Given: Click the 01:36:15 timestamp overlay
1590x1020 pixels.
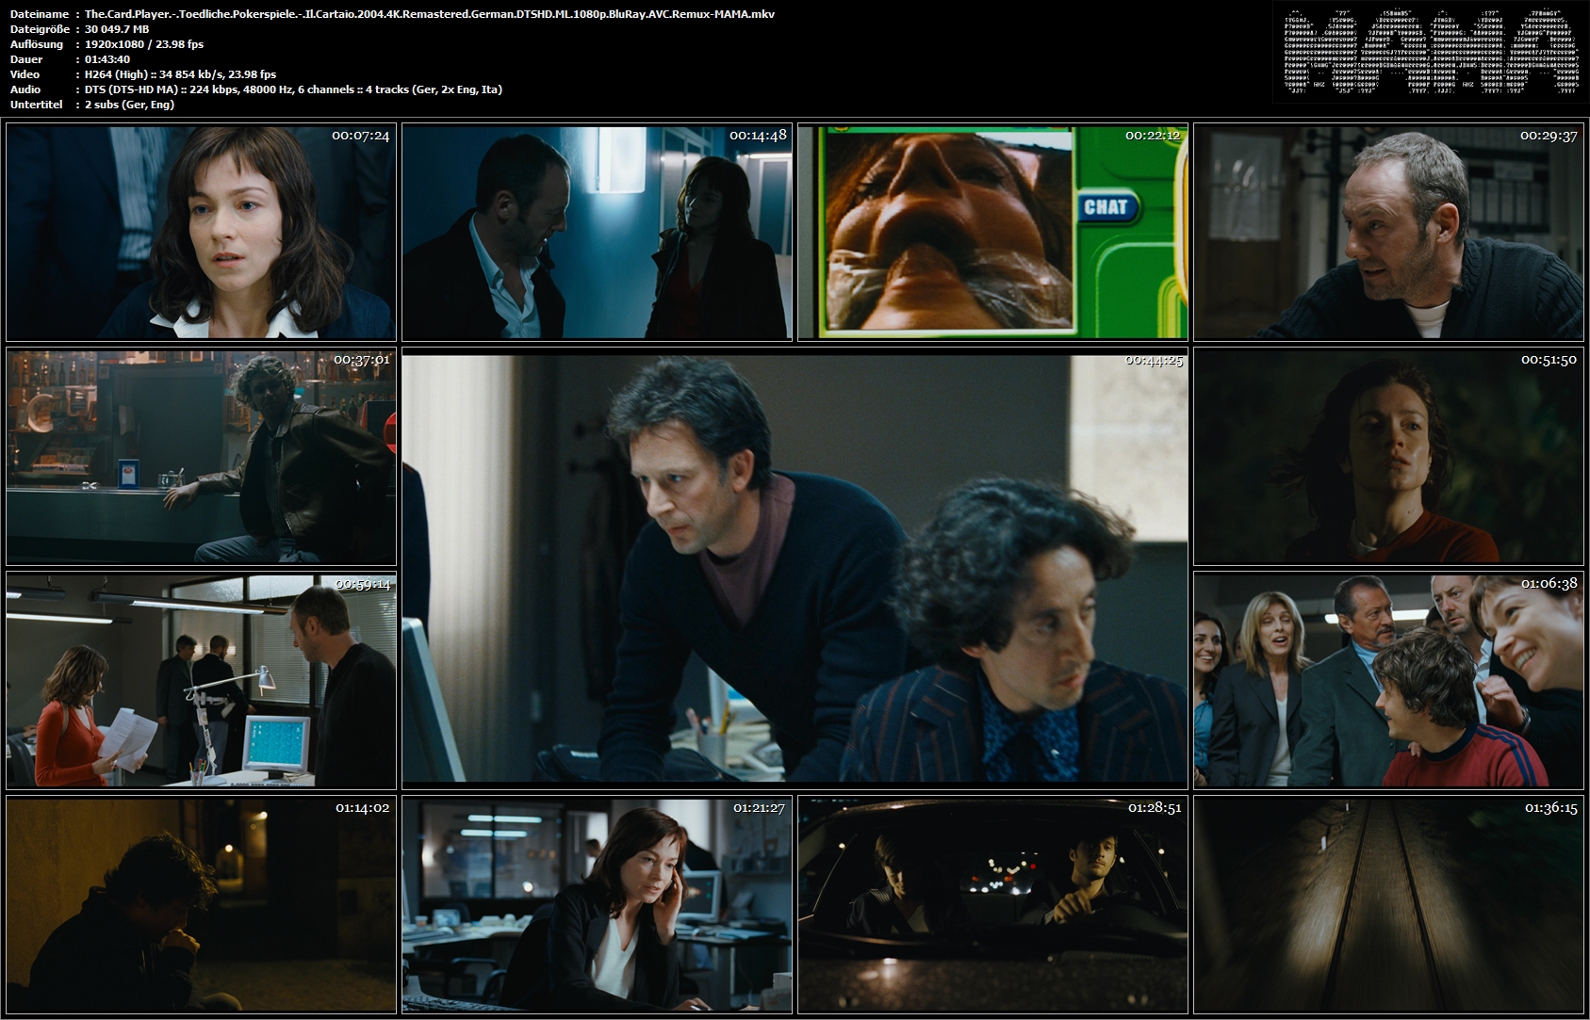Looking at the screenshot, I should [x=1550, y=807].
